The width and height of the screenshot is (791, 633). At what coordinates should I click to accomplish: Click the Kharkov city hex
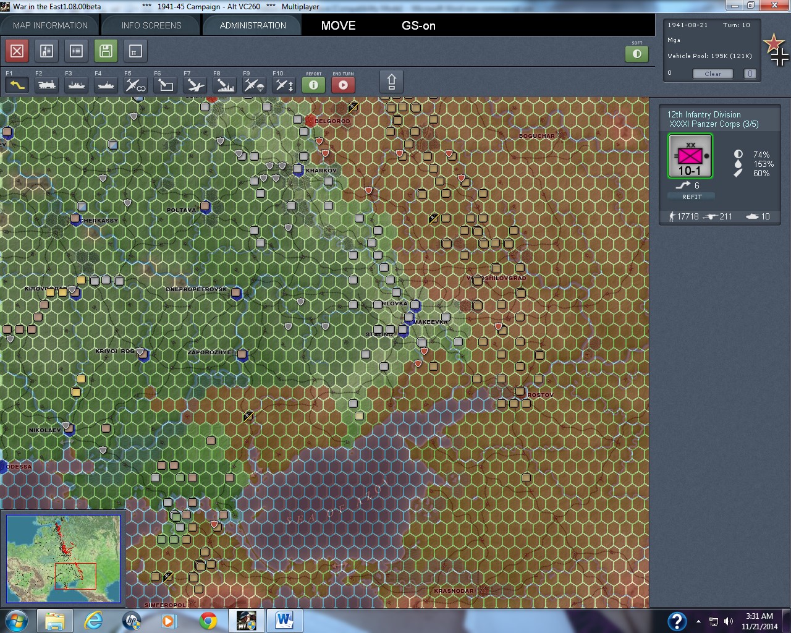[x=298, y=169]
